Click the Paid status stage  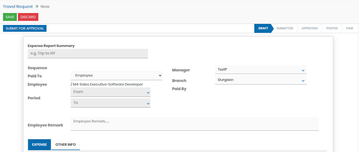[349, 28]
